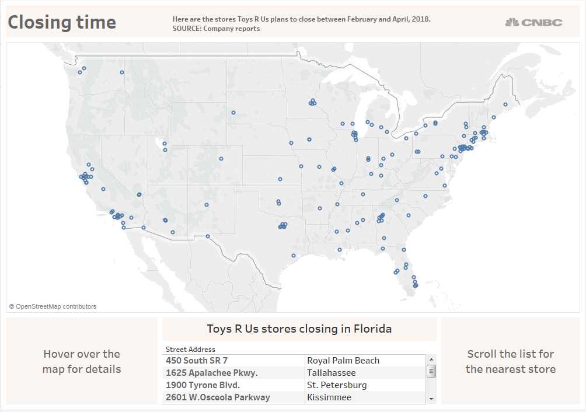Click the CNBC logo
586x412 pixels.
(533, 22)
